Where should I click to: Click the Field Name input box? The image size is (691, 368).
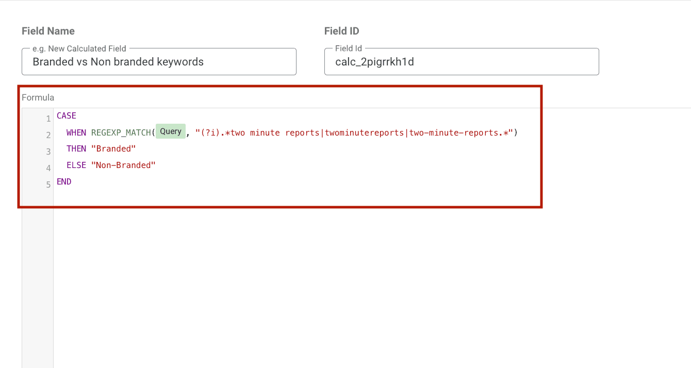click(158, 61)
